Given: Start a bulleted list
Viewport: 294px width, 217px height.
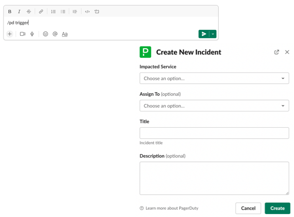Looking at the screenshot, I should (63, 12).
